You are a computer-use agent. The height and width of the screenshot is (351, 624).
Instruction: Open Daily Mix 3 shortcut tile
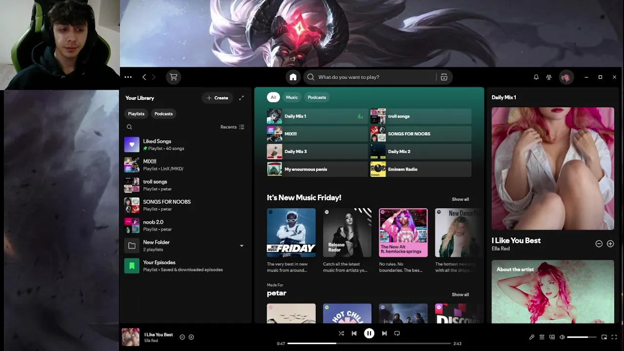(317, 152)
